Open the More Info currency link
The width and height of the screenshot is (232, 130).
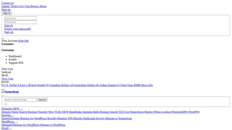(x=147, y=85)
